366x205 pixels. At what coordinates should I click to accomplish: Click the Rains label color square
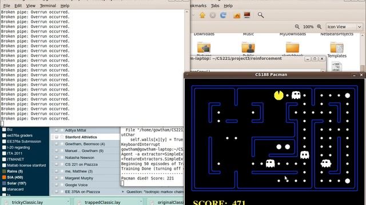pos(4,171)
